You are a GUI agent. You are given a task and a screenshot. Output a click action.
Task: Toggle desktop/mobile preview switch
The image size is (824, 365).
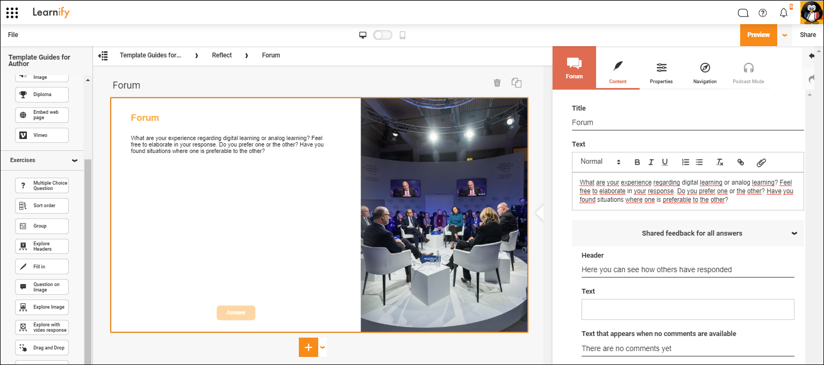(x=382, y=35)
